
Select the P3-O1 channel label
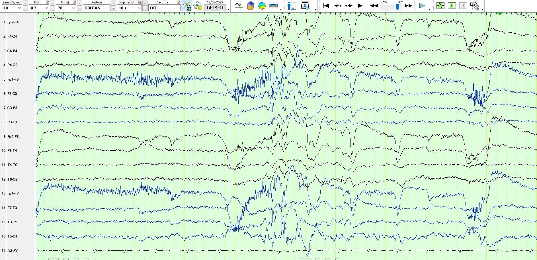12,122
